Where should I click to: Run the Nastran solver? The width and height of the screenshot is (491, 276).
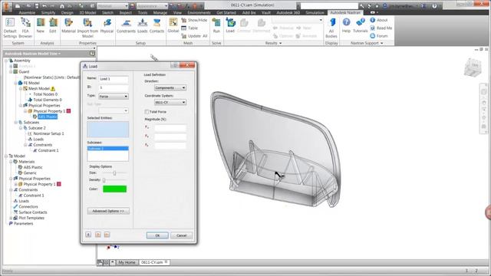tap(216, 25)
